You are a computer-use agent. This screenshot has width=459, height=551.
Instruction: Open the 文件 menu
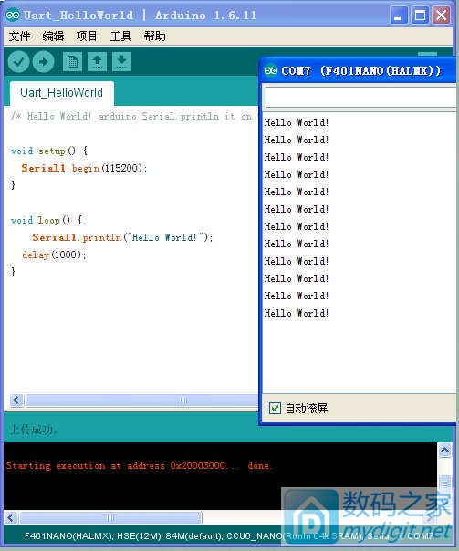(19, 36)
